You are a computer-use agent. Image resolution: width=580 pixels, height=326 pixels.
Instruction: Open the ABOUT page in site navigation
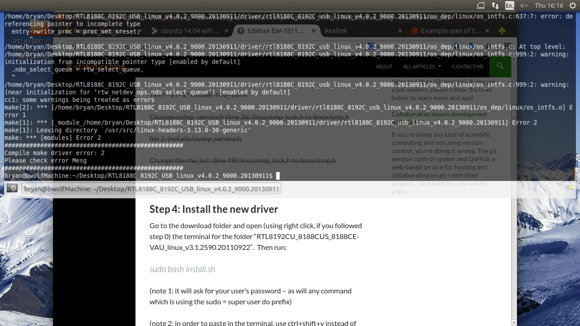[x=384, y=67]
